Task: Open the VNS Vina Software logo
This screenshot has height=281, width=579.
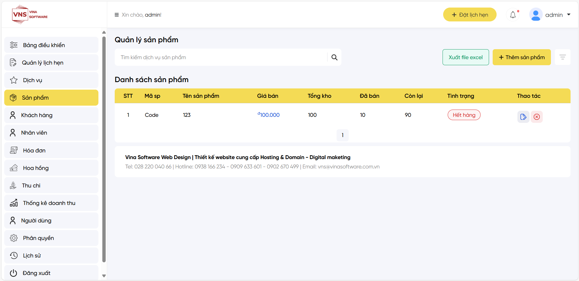Action: (30, 14)
